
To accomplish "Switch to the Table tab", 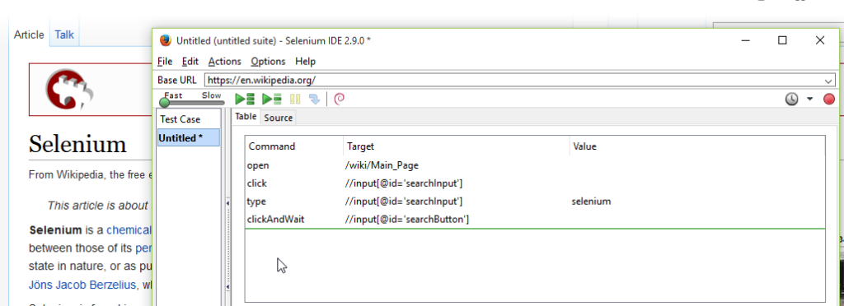I will pyautogui.click(x=246, y=117).
